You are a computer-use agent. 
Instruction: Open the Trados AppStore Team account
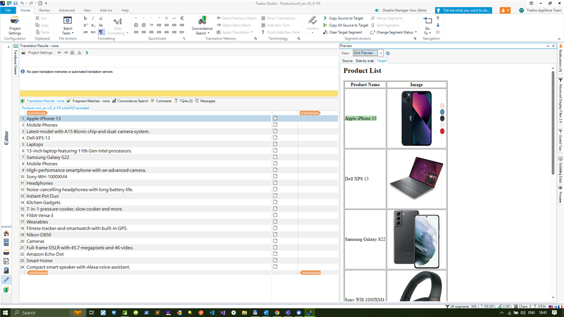pos(540,10)
